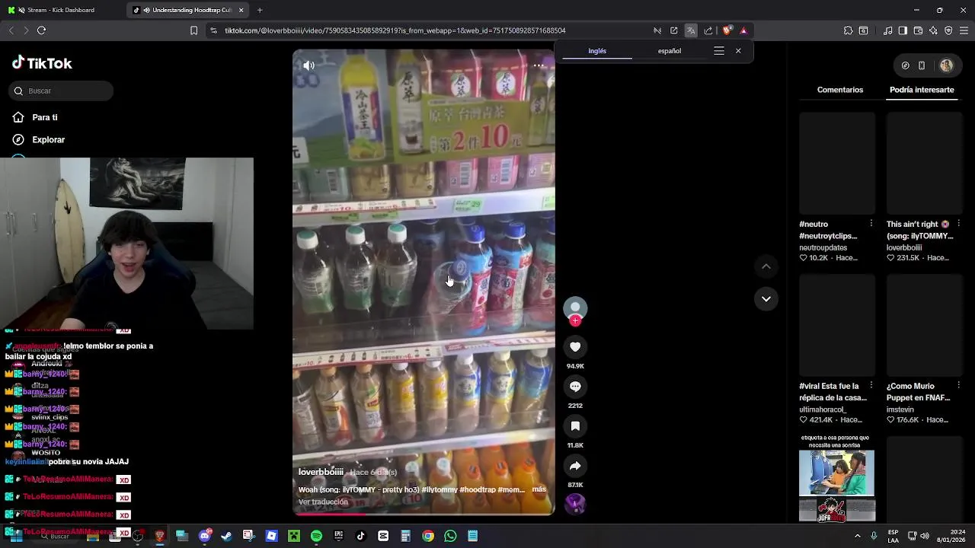
Task: Save video with bookmark icon
Action: pos(575,426)
